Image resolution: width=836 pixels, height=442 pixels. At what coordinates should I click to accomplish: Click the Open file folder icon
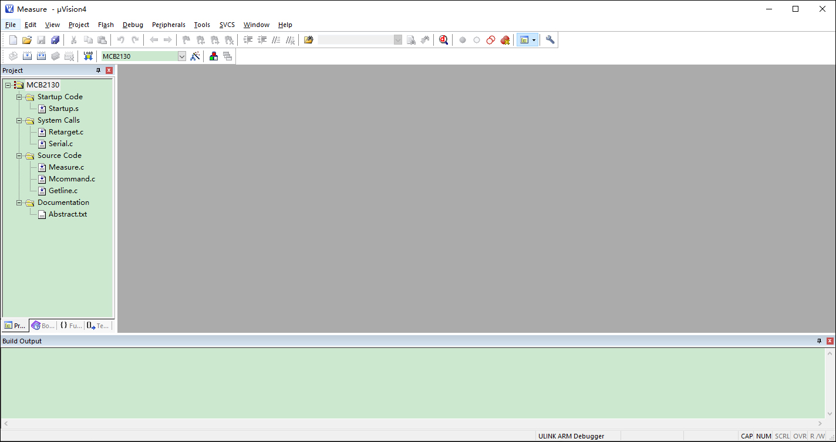click(x=27, y=40)
